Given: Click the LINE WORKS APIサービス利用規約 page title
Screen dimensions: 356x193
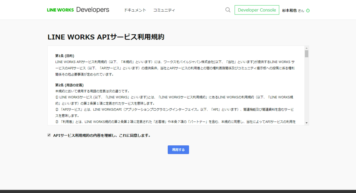Looking at the screenshot, I should [106, 37].
